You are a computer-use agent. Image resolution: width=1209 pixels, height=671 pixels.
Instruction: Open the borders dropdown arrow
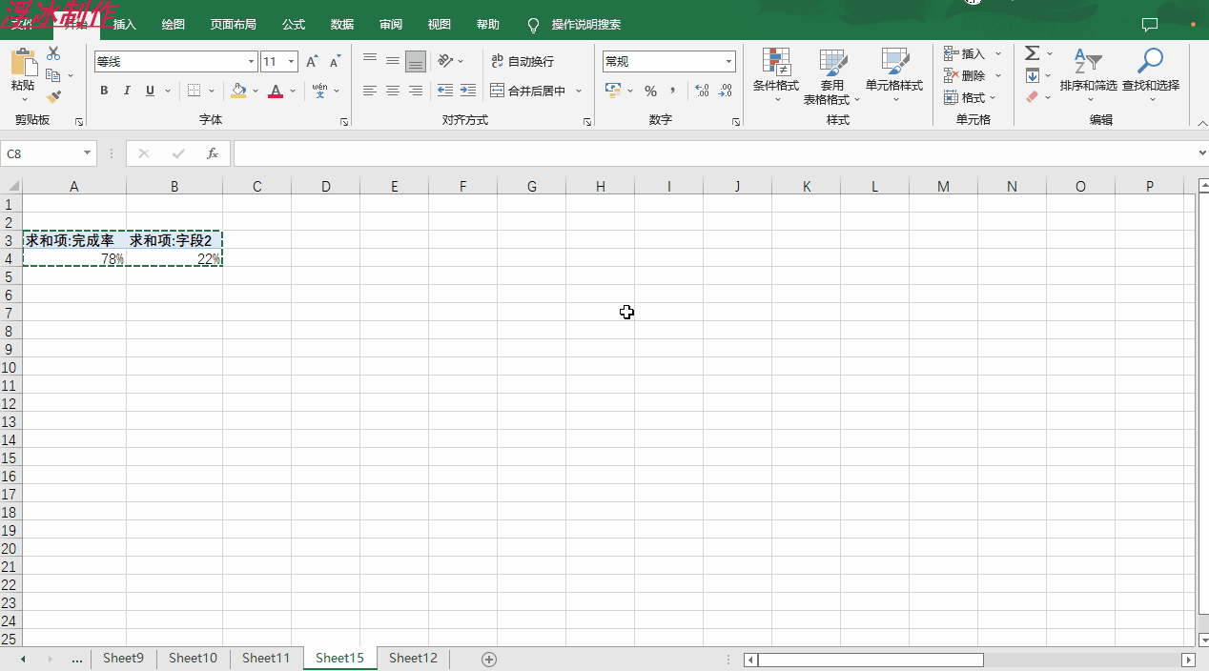tap(211, 91)
